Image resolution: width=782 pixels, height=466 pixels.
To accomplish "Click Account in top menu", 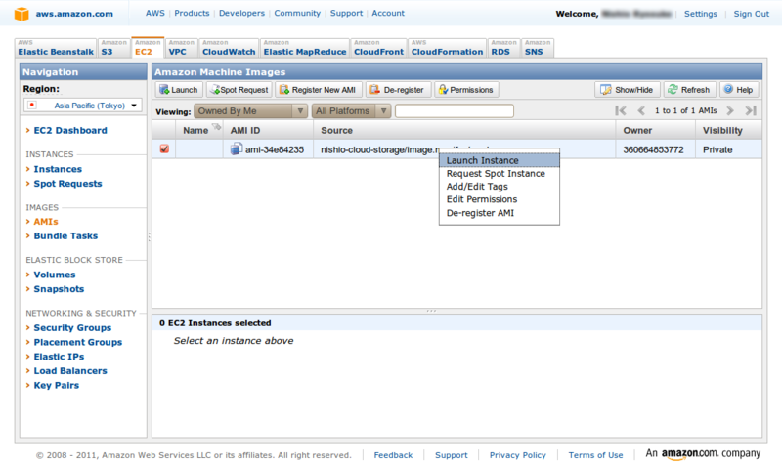I will [388, 13].
